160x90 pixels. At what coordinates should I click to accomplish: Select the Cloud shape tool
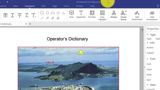tap(53, 13)
